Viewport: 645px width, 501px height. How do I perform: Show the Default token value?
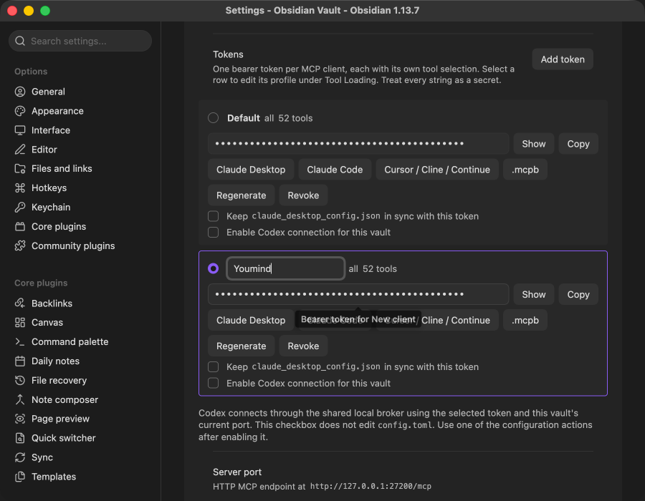coord(533,144)
